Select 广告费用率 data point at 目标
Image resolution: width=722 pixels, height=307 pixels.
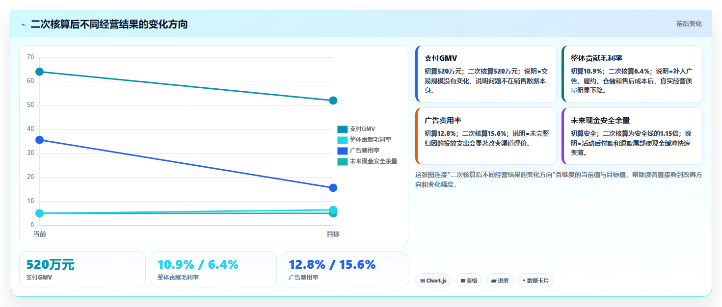[333, 188]
